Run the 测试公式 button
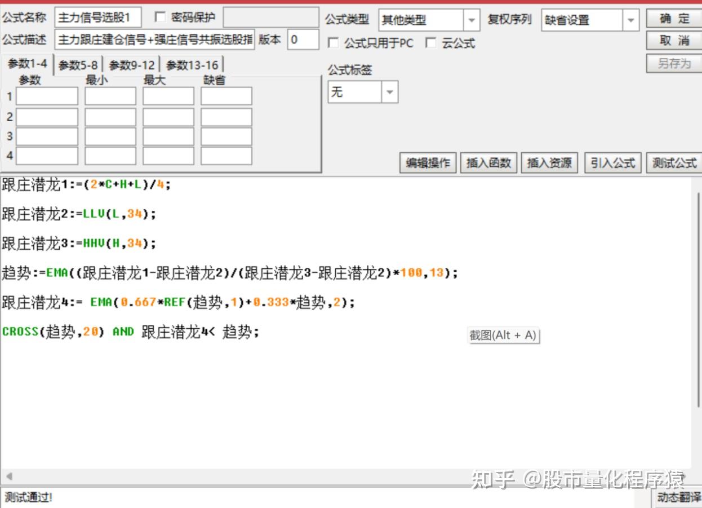The image size is (702, 508). click(x=674, y=163)
